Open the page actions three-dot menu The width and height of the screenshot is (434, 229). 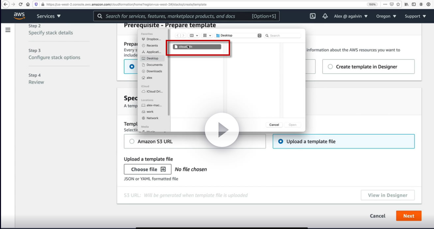pyautogui.click(x=385, y=4)
